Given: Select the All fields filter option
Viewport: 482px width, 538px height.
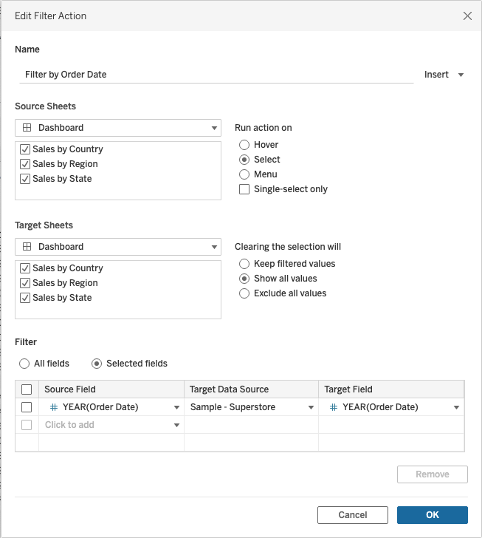Looking at the screenshot, I should pos(25,364).
